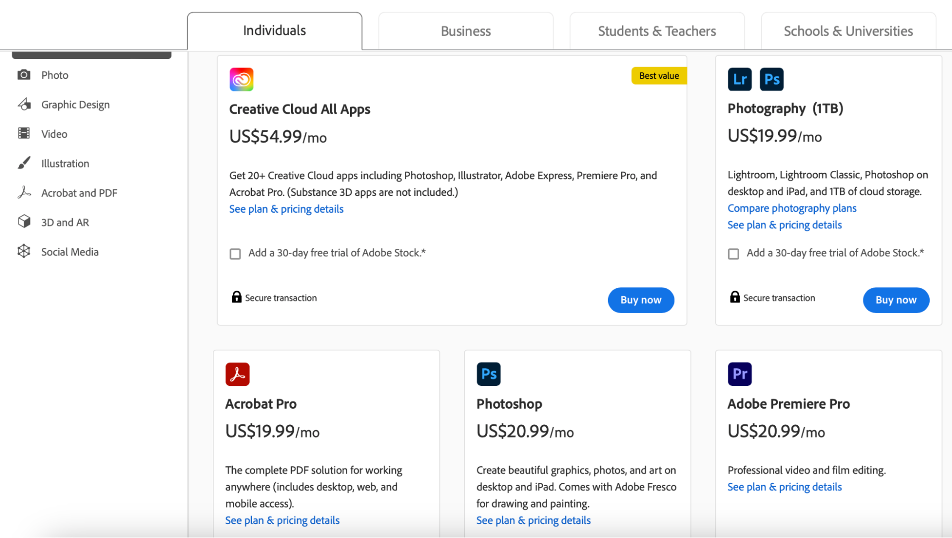
Task: Open Compare photography plans link
Action: pos(792,208)
